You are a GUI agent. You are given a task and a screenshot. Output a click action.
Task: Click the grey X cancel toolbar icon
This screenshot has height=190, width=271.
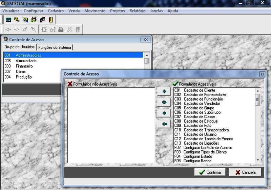click(x=70, y=29)
